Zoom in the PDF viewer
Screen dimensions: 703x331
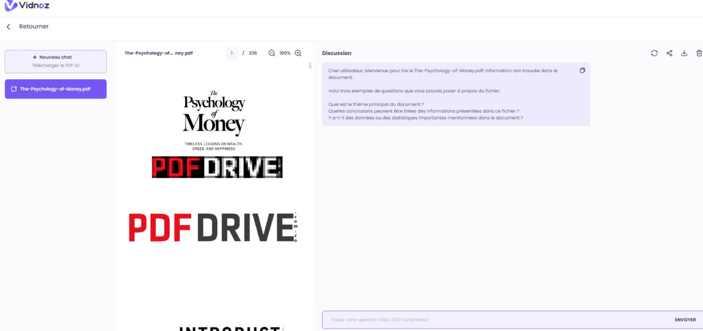[x=298, y=53]
